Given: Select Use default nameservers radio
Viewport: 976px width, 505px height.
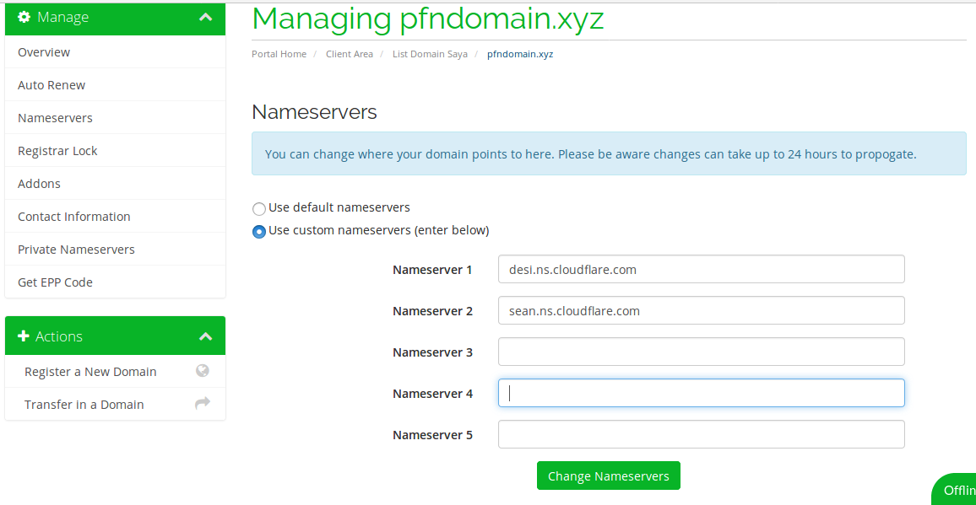Looking at the screenshot, I should [x=259, y=209].
